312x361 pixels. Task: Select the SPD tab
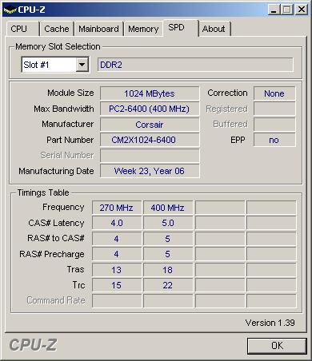[x=181, y=27]
